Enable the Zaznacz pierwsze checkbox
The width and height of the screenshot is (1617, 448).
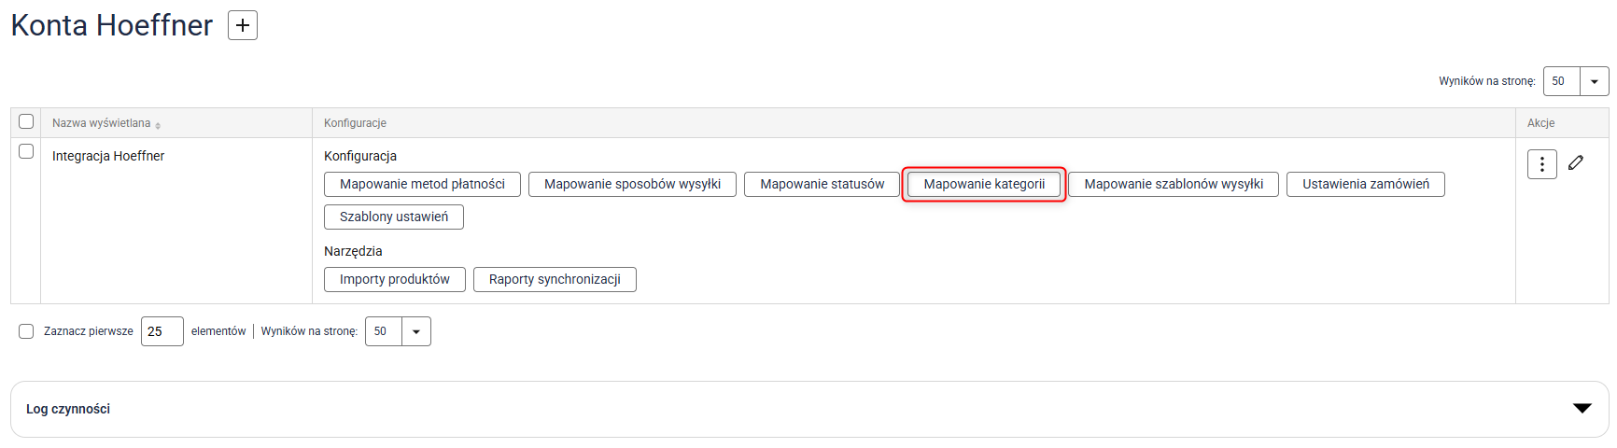pyautogui.click(x=26, y=331)
